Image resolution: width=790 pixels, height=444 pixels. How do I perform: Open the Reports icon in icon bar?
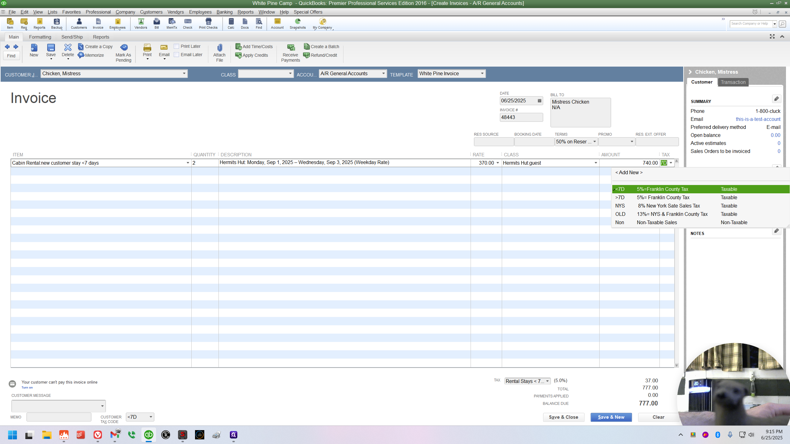[39, 23]
